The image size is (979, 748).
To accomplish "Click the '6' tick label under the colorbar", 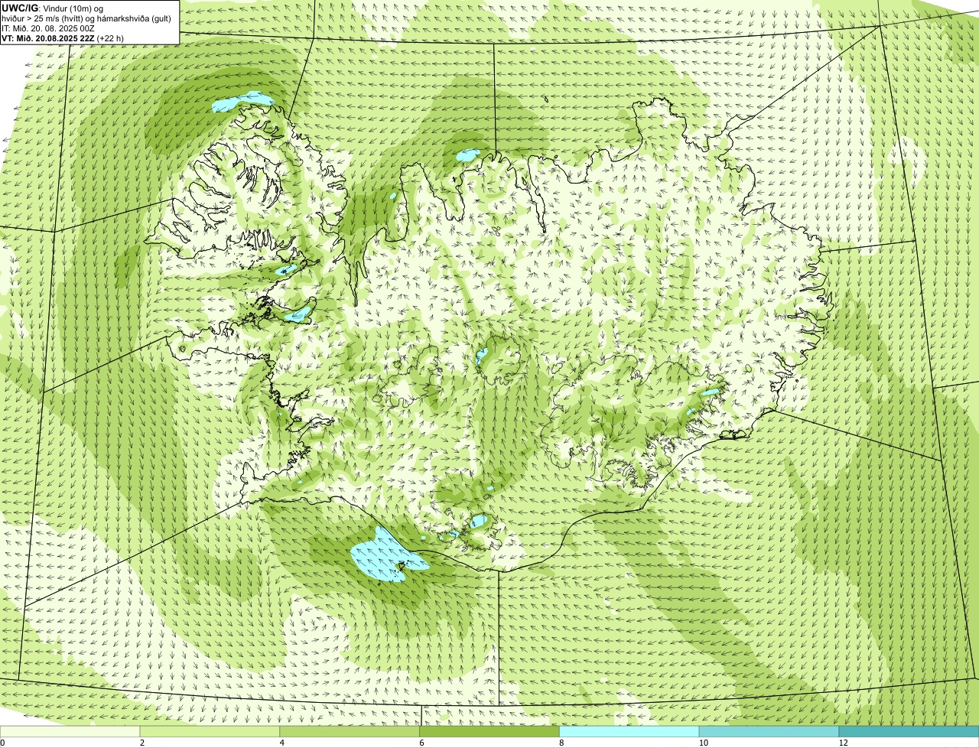I will click(x=421, y=743).
